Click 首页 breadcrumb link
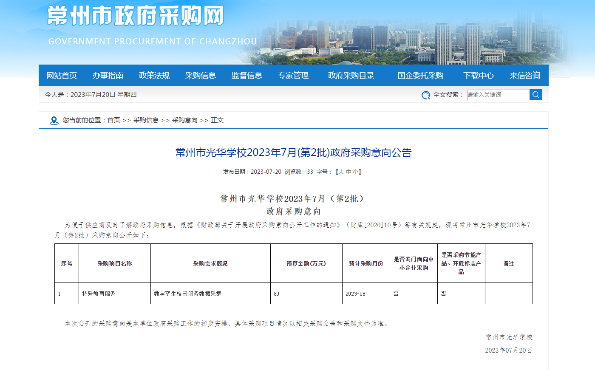 pyautogui.click(x=113, y=120)
